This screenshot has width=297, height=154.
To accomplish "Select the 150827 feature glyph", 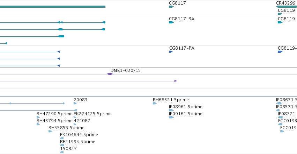I will (x=62, y=152).
